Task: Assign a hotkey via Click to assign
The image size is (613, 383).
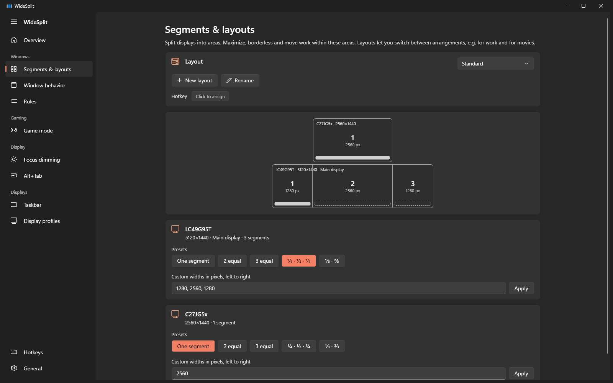Action: [x=210, y=97]
